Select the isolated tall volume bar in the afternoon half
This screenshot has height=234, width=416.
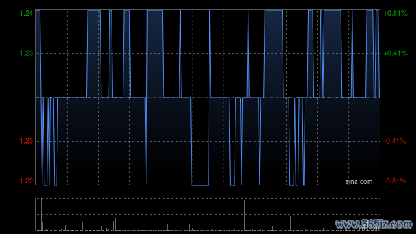coord(290,223)
